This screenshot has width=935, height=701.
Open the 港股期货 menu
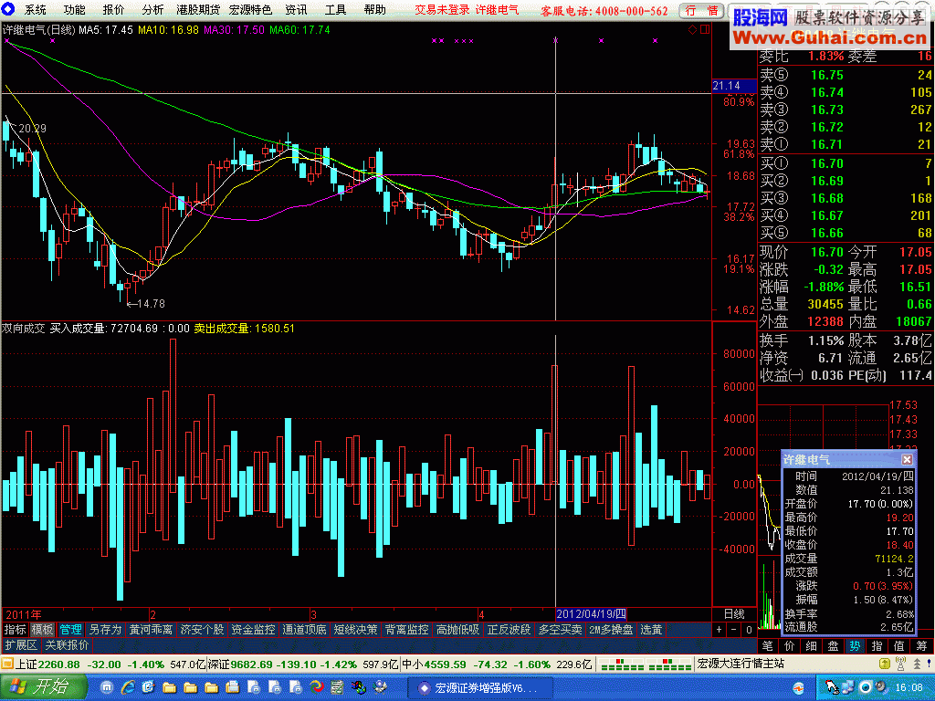click(198, 10)
